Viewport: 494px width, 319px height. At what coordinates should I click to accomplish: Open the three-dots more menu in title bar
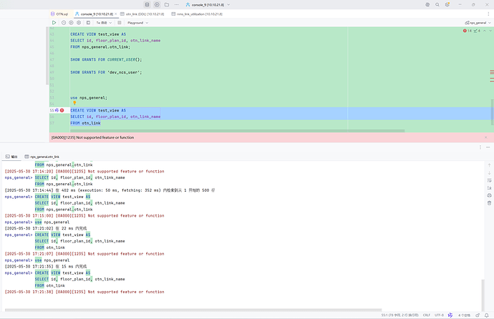click(x=176, y=4)
